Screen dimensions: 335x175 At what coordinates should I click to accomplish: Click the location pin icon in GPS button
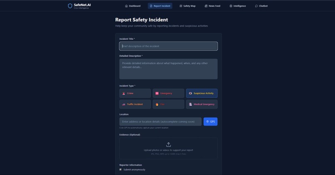tap(207, 122)
